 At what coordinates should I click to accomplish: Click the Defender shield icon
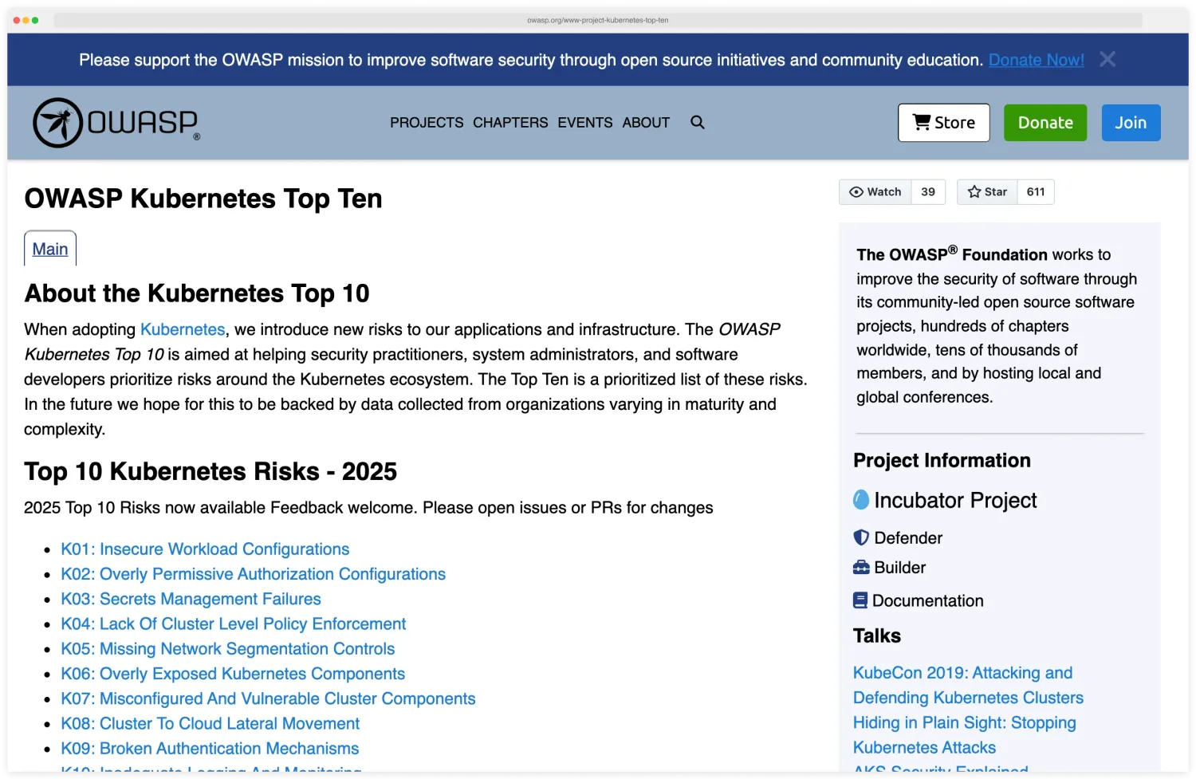pyautogui.click(x=861, y=537)
